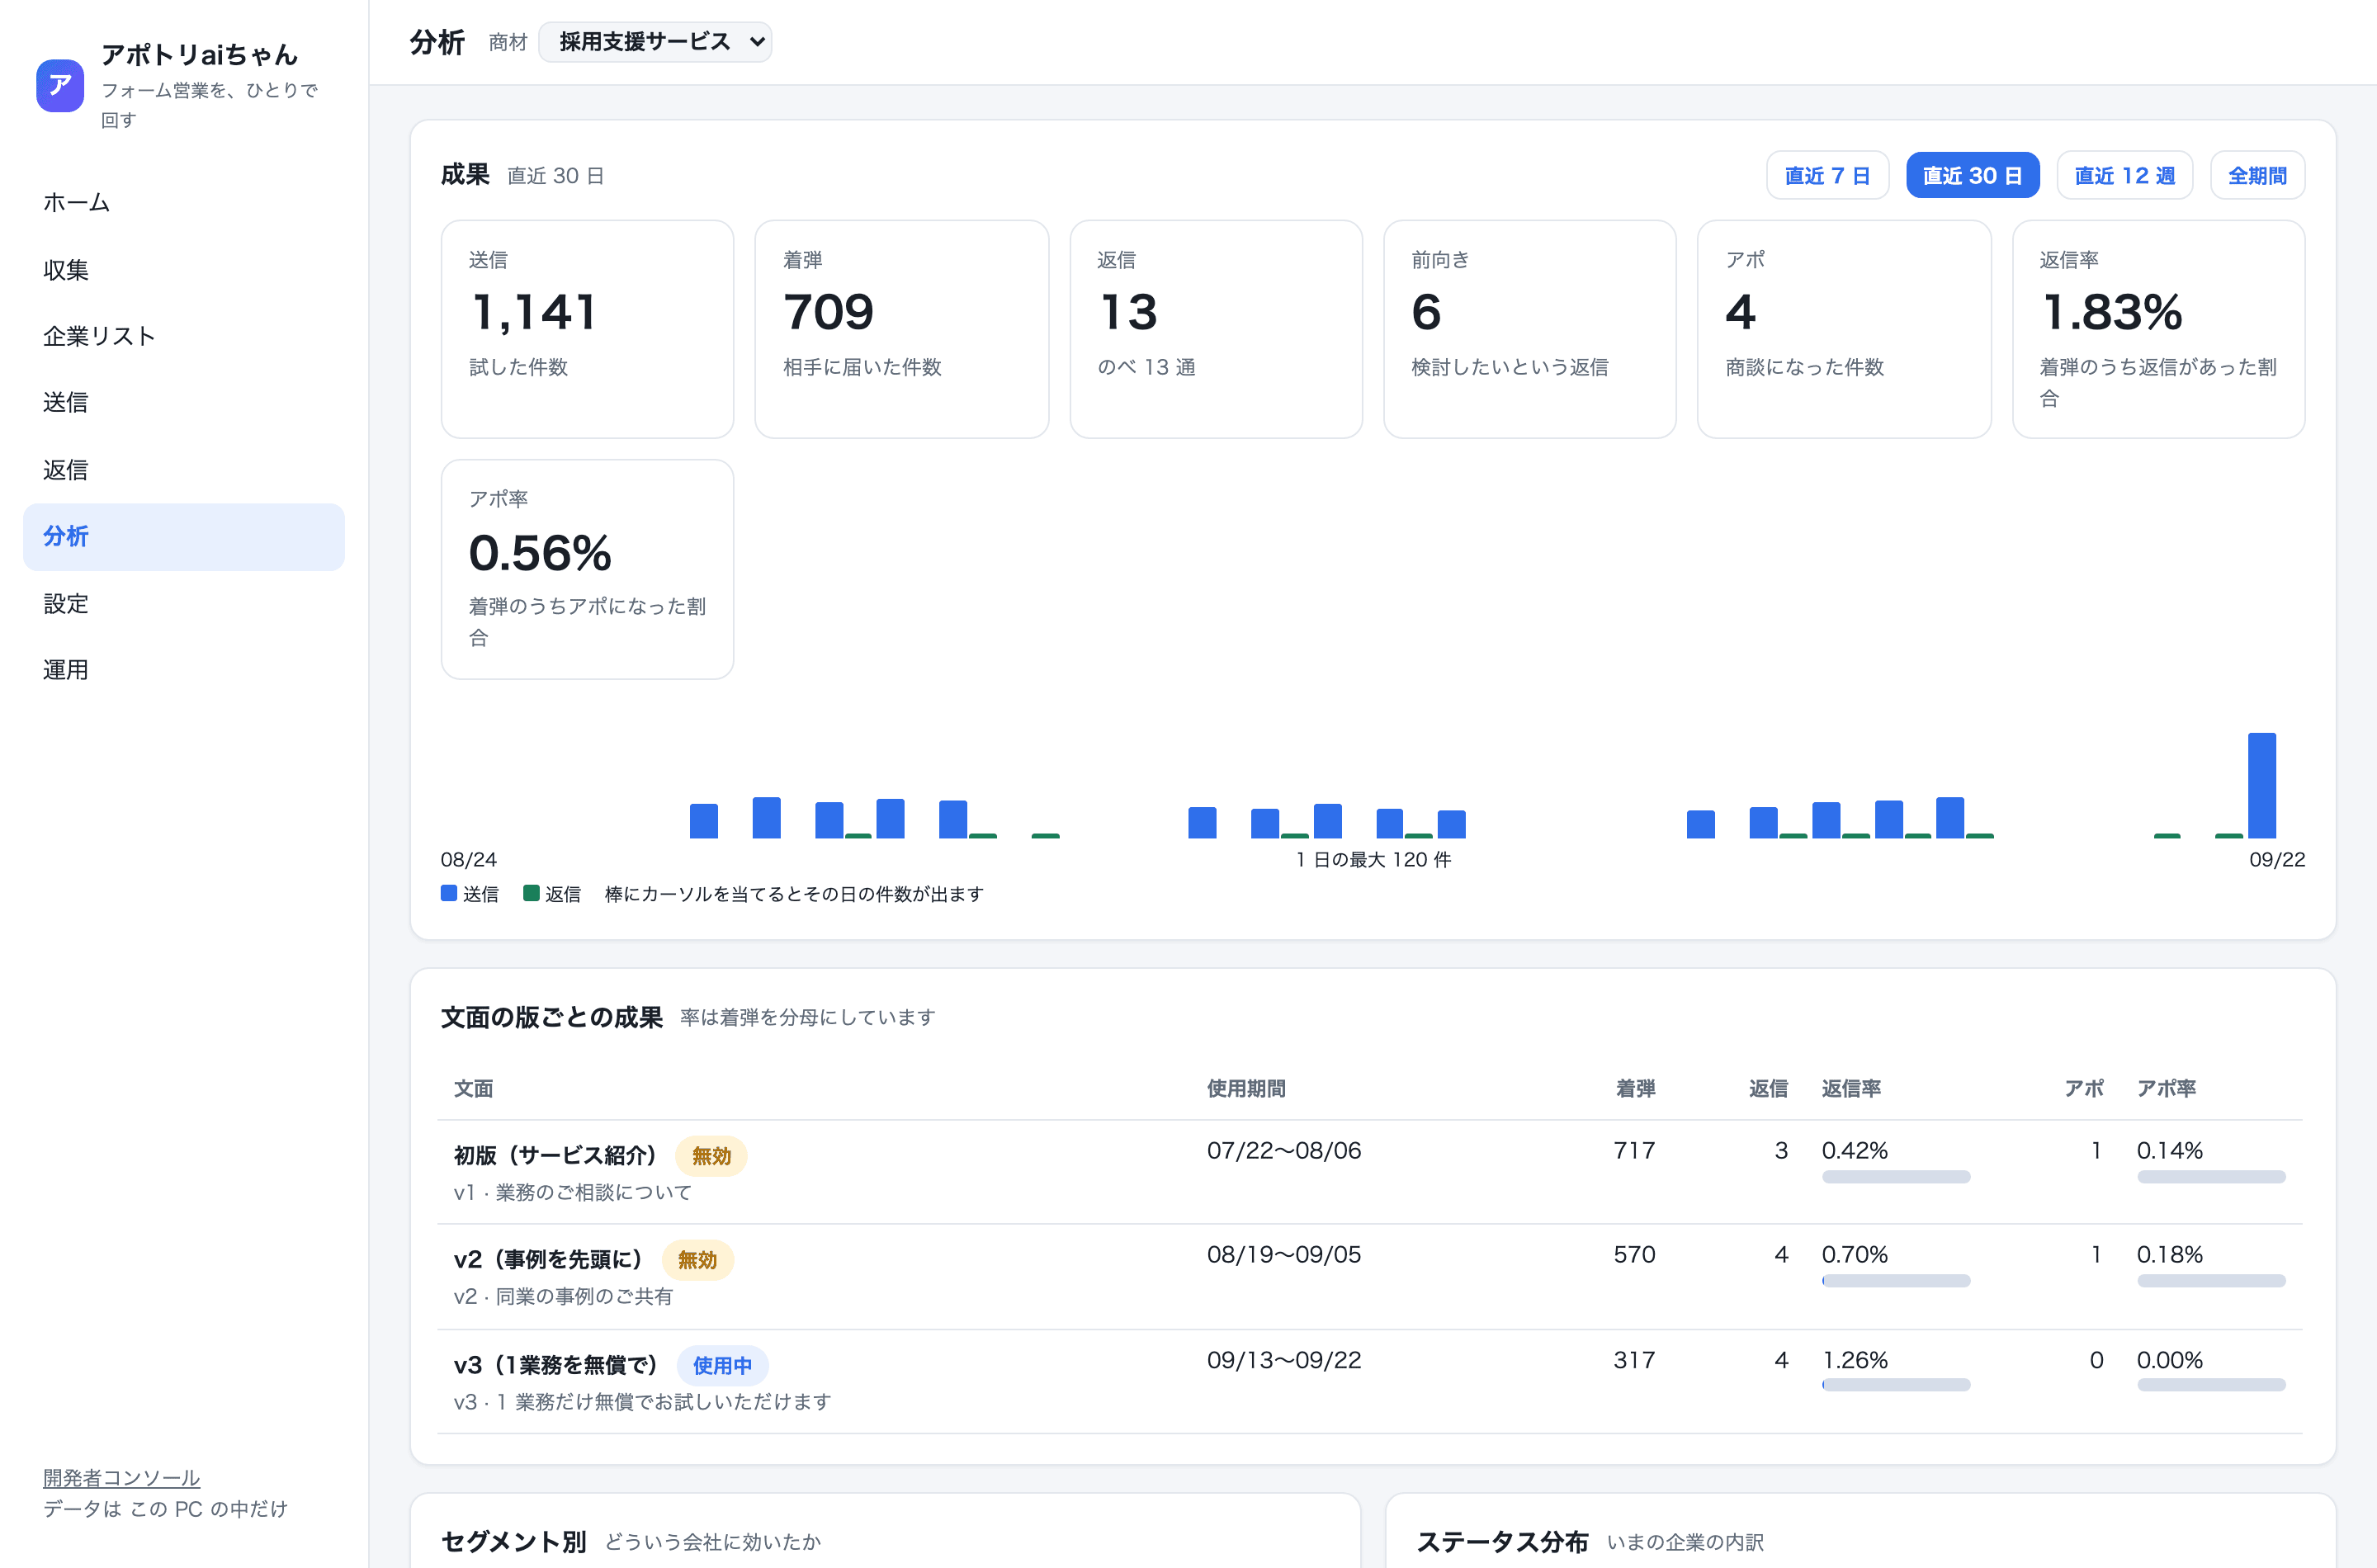Click the ステータス分布 section heading
Viewport: 2377px width, 1568px height.
1502,1541
